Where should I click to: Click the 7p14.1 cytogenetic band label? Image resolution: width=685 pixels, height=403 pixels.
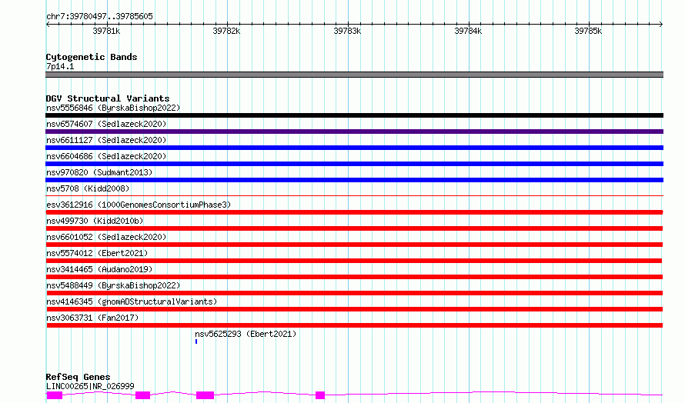click(60, 66)
